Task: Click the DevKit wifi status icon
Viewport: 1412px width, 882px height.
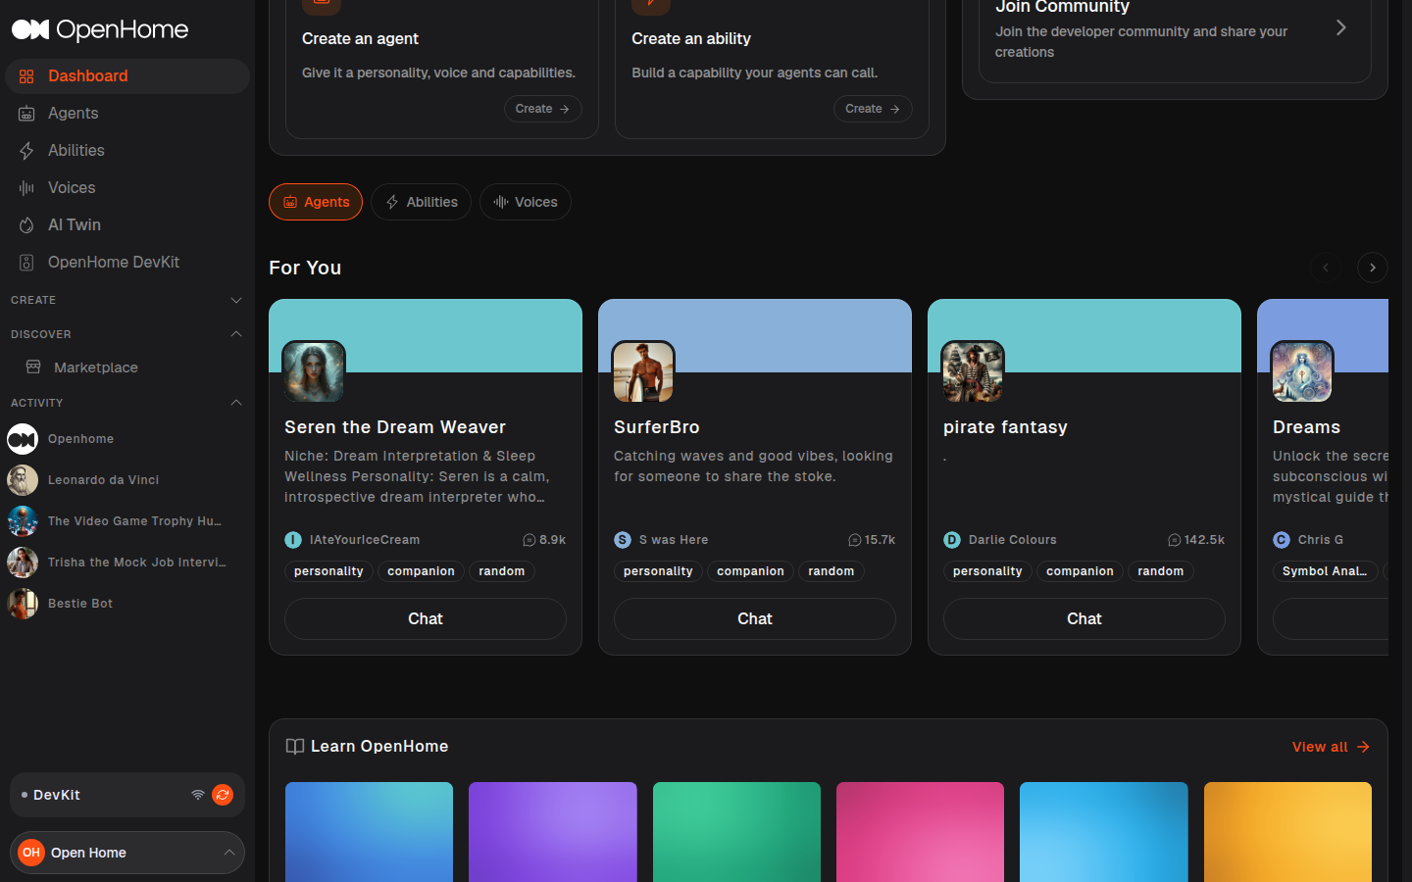Action: point(198,795)
